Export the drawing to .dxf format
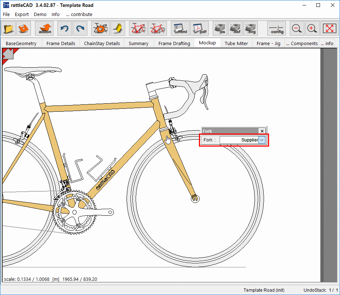Image resolution: width=340 pixels, height=295 pixels. tap(235, 28)
